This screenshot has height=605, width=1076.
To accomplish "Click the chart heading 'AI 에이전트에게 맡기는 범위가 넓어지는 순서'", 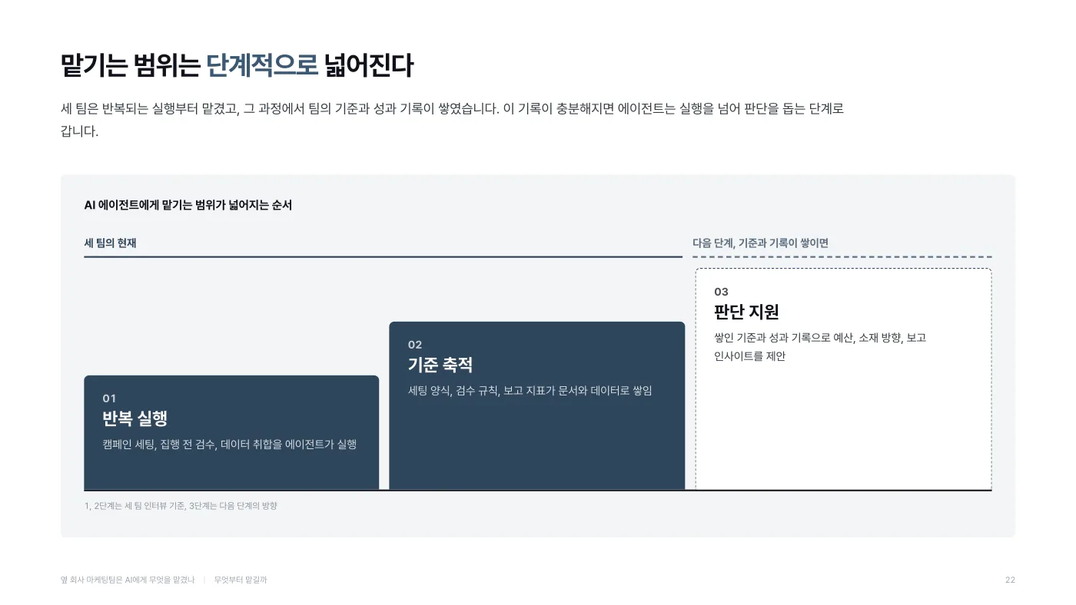I will pyautogui.click(x=188, y=205).
